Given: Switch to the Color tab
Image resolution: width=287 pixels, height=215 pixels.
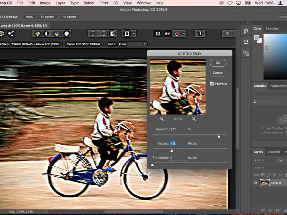Looking at the screenshot, I should coord(257,29).
